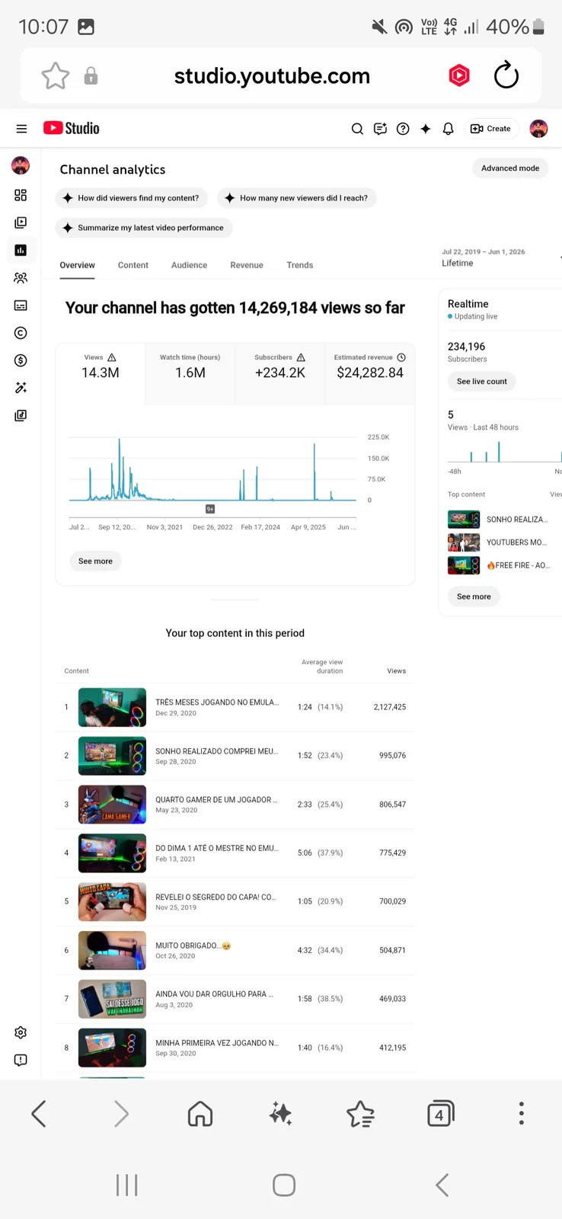Tap the browser home icon
Viewport: 562px width, 1219px height.
point(200,1114)
